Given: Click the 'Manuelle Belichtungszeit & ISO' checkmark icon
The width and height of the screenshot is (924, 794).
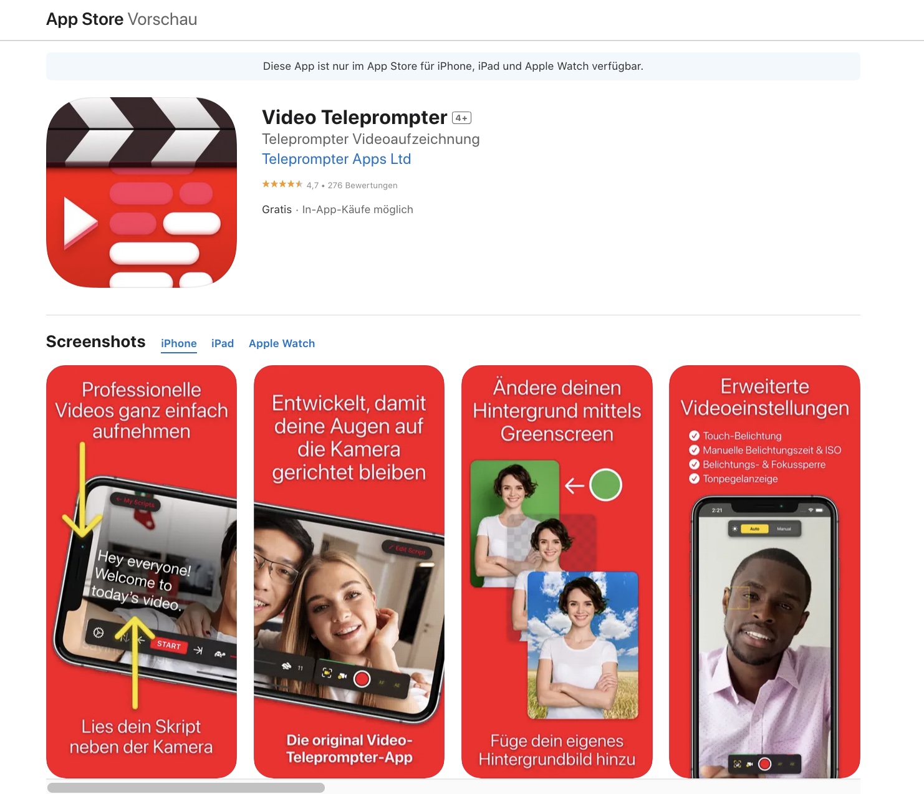Looking at the screenshot, I should 694,450.
